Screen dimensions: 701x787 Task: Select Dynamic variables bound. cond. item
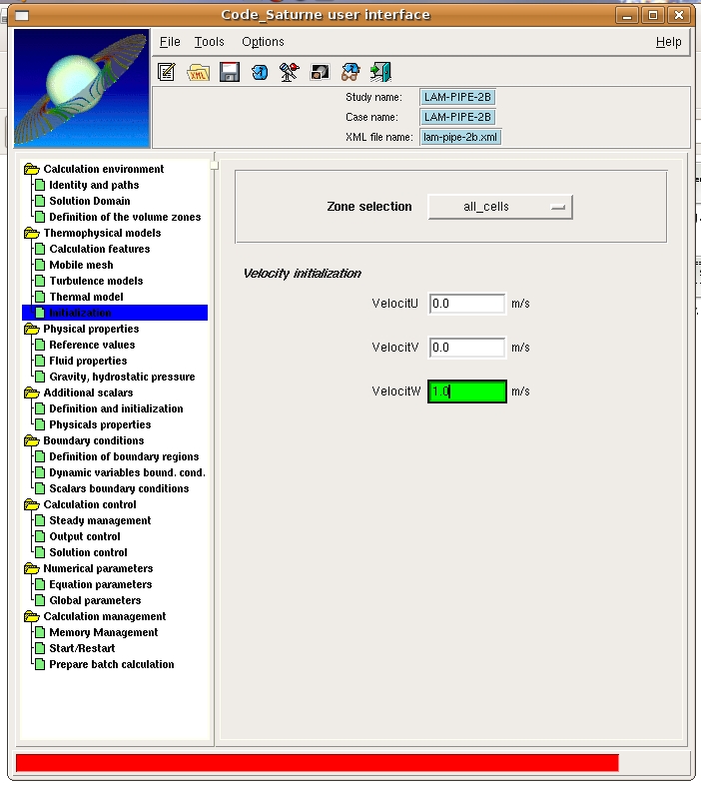tap(127, 472)
